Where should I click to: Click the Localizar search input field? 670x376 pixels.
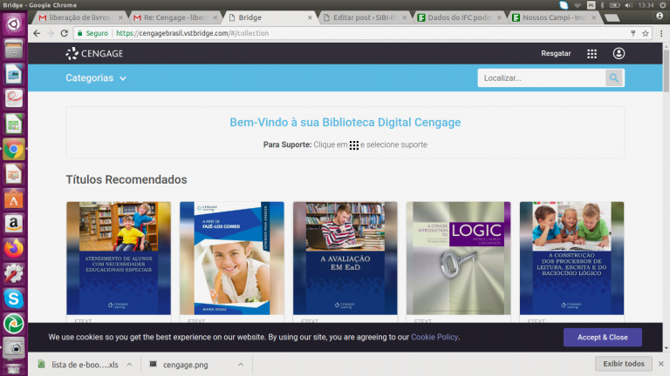pyautogui.click(x=541, y=78)
